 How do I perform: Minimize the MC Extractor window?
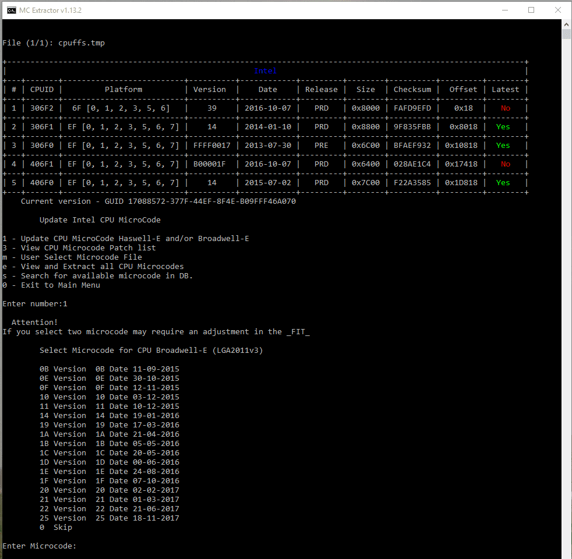coord(505,10)
